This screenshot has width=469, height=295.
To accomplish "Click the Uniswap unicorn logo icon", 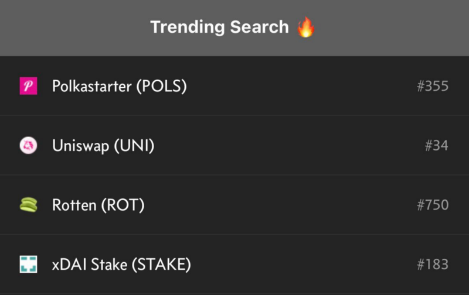I will pos(28,145).
